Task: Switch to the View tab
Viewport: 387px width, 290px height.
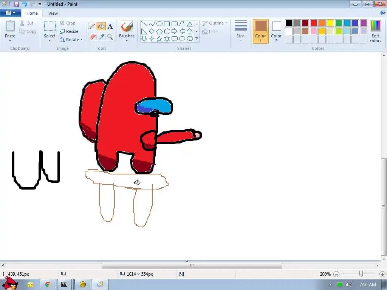Action: coord(53,13)
